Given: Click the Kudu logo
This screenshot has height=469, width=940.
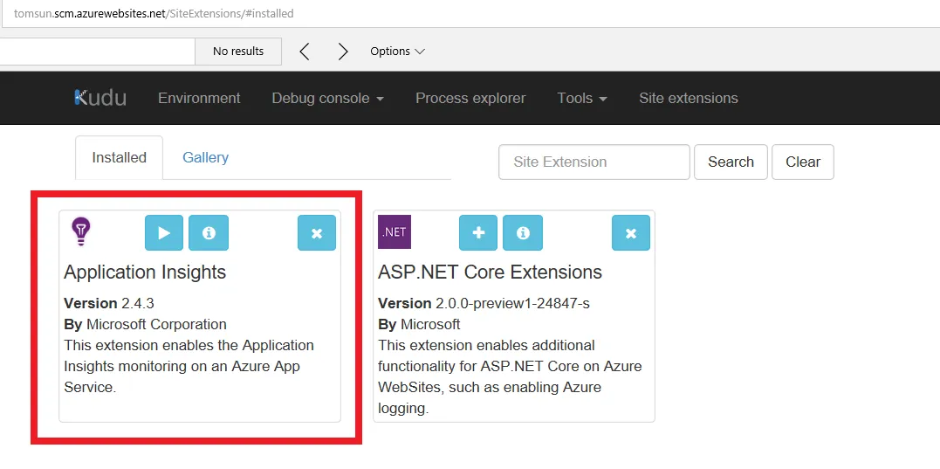Looking at the screenshot, I should coord(100,98).
